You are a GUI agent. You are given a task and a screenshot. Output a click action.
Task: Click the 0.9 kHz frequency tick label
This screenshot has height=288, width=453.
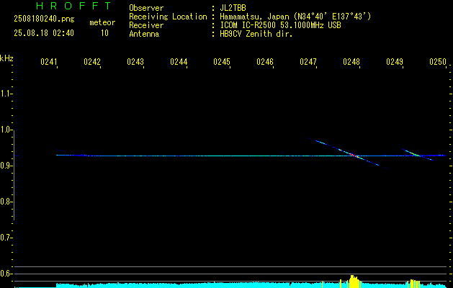pos(6,166)
